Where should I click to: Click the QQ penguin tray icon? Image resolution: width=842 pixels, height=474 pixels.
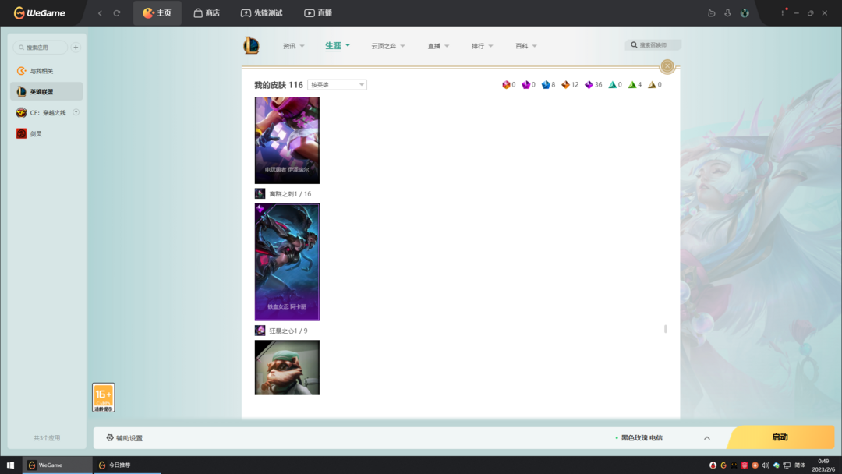(713, 465)
